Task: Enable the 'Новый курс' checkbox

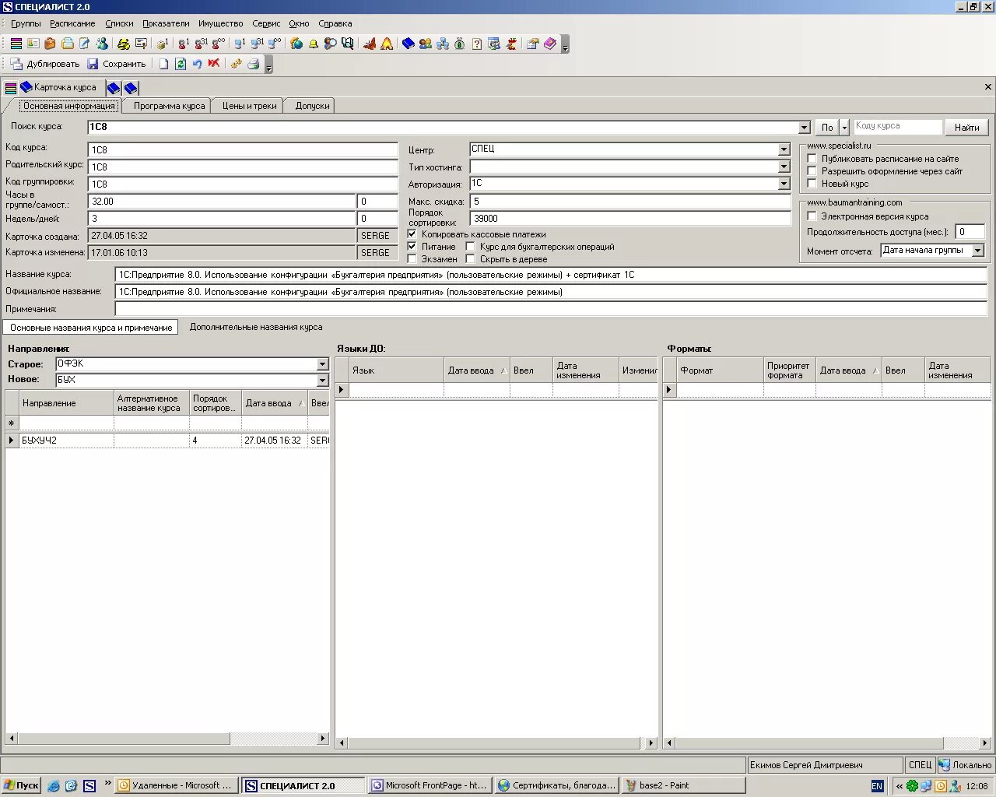Action: [812, 184]
